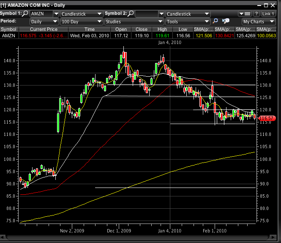Change the 100 Day range dropdown

(x=82, y=21)
